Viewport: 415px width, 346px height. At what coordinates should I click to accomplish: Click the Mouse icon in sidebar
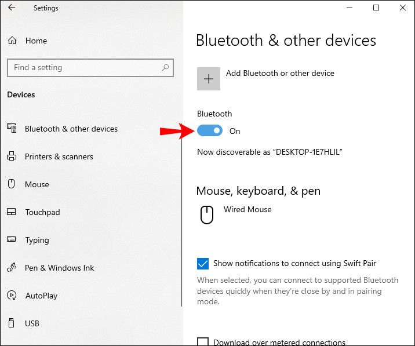[x=12, y=184]
